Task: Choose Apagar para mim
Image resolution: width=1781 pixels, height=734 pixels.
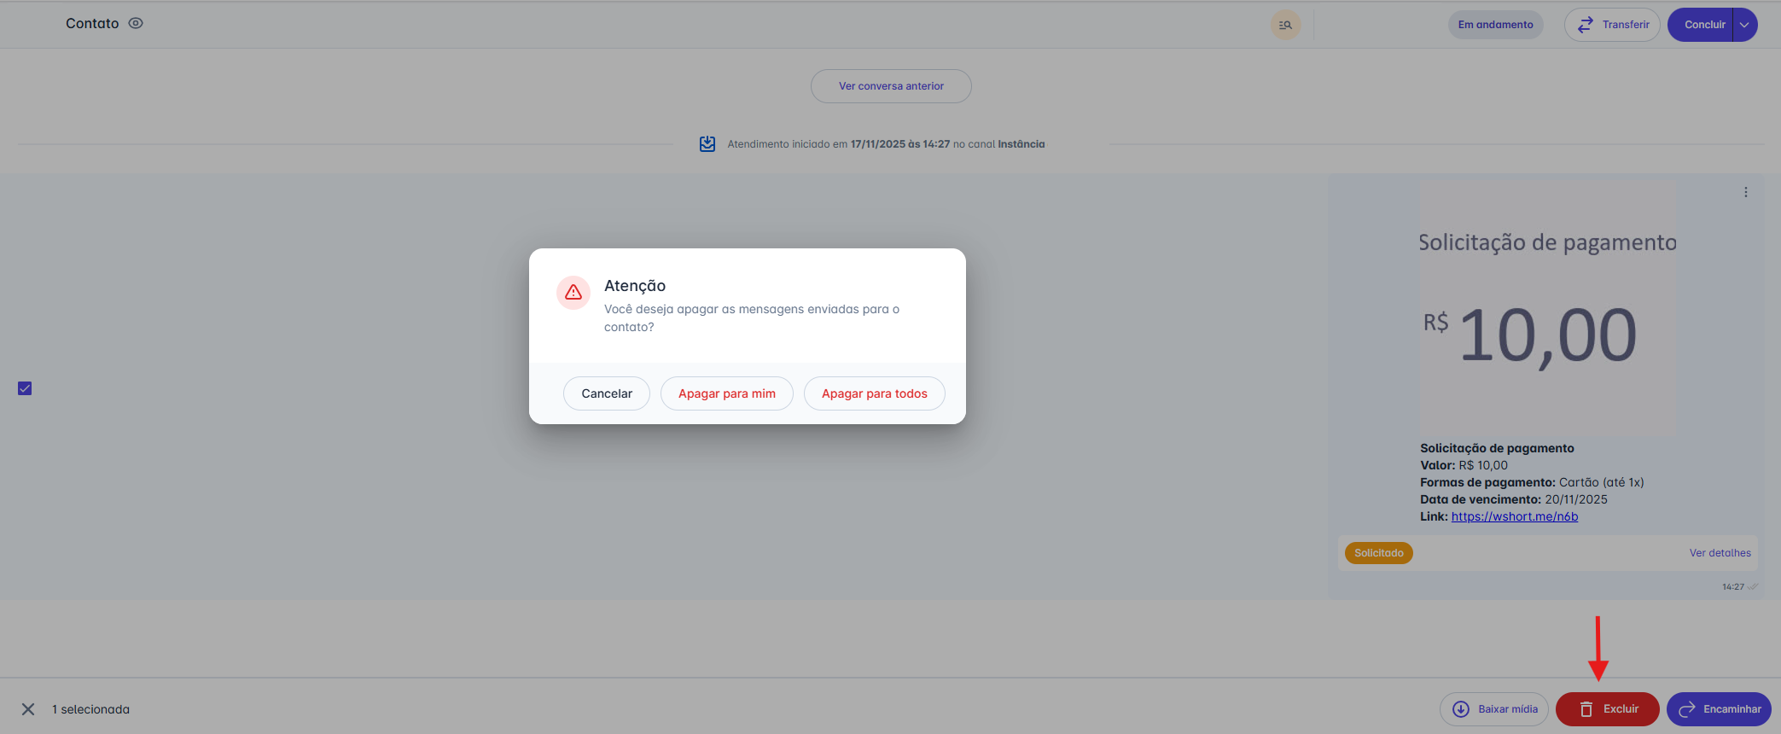Action: pyautogui.click(x=726, y=393)
